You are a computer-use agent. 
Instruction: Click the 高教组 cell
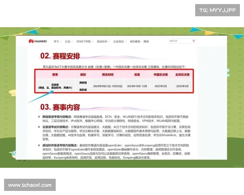point(83,82)
